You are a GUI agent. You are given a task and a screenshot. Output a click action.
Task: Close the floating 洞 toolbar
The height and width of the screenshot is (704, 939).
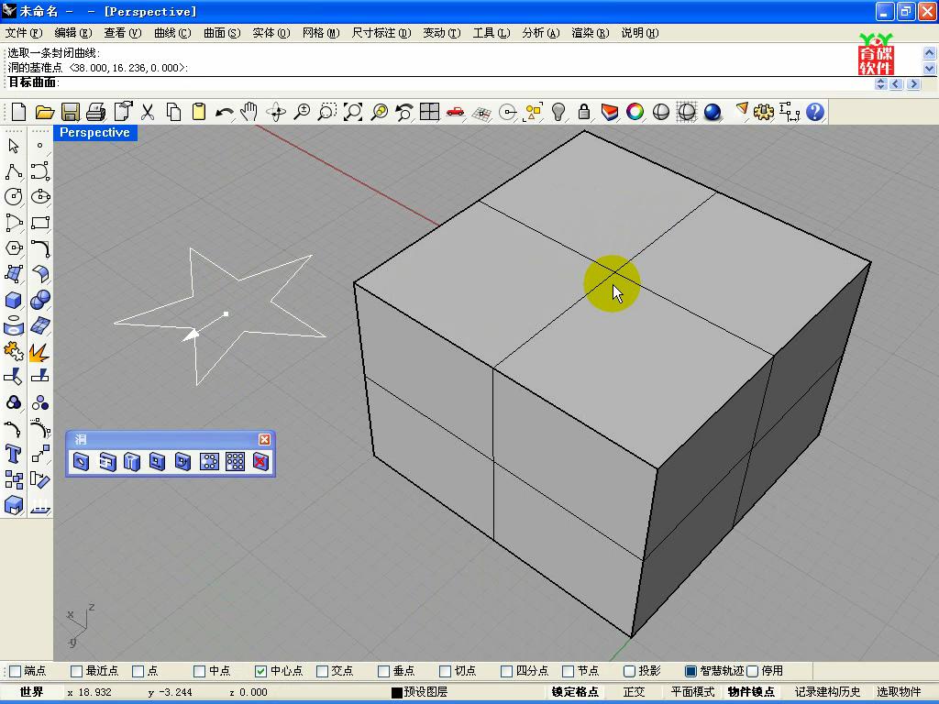264,439
